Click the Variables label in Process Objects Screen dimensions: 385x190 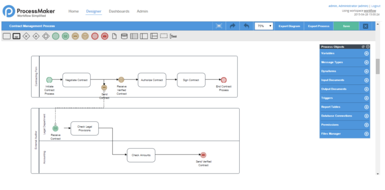point(328,53)
